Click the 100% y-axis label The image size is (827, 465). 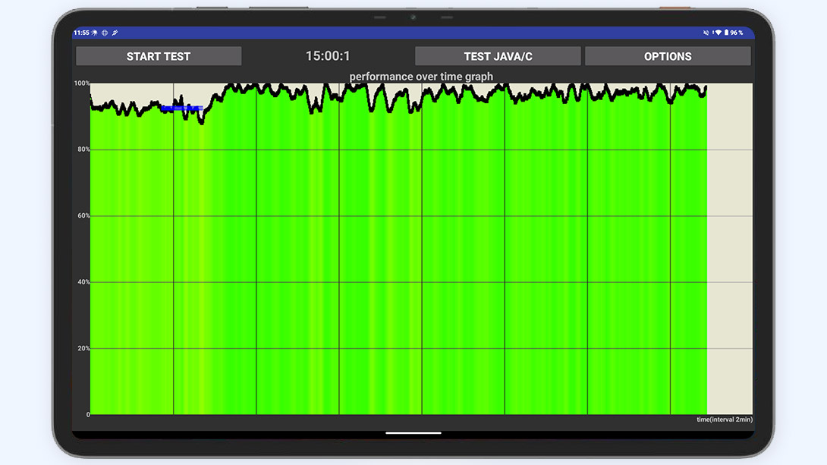pyautogui.click(x=82, y=83)
